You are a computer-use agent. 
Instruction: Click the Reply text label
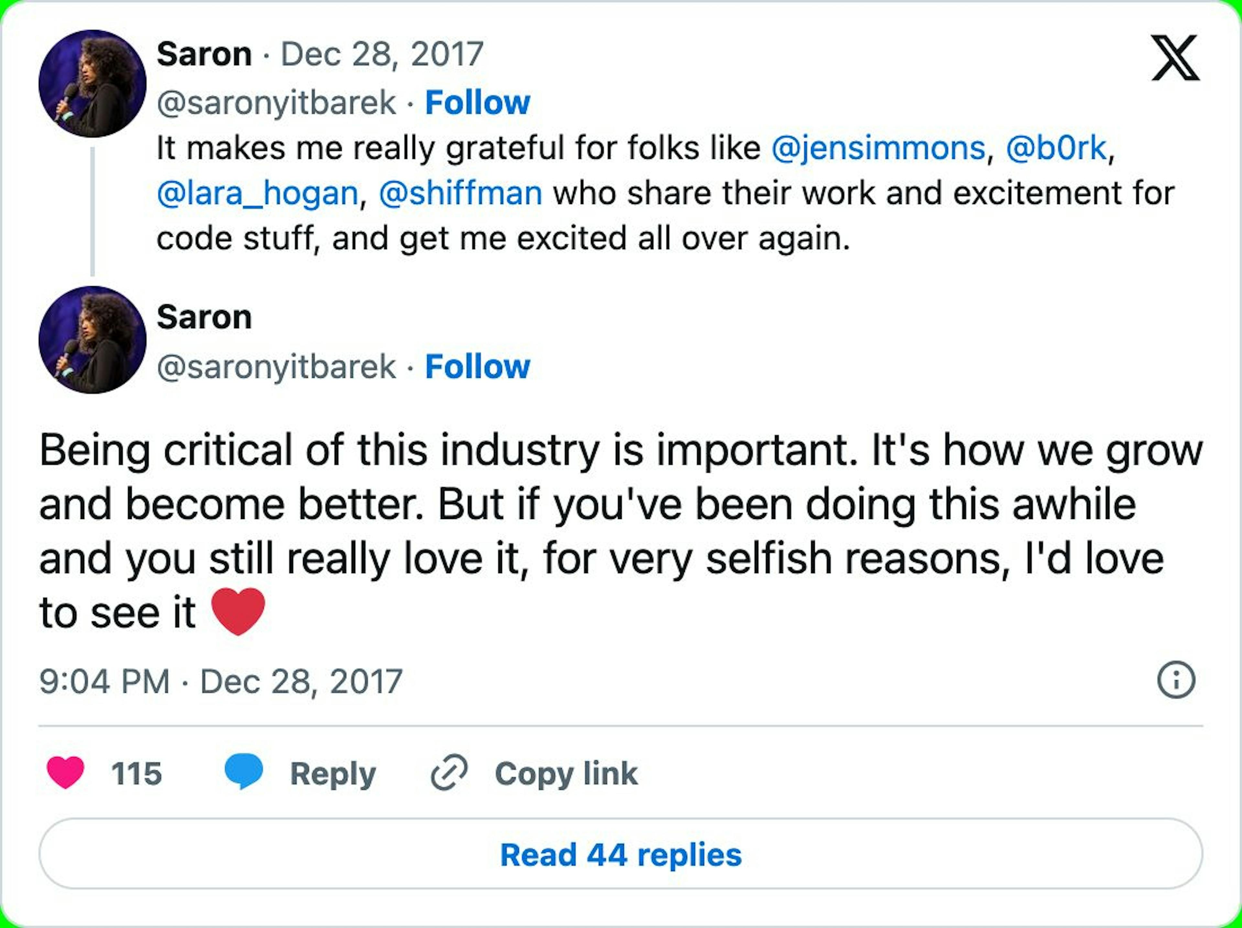tap(333, 774)
